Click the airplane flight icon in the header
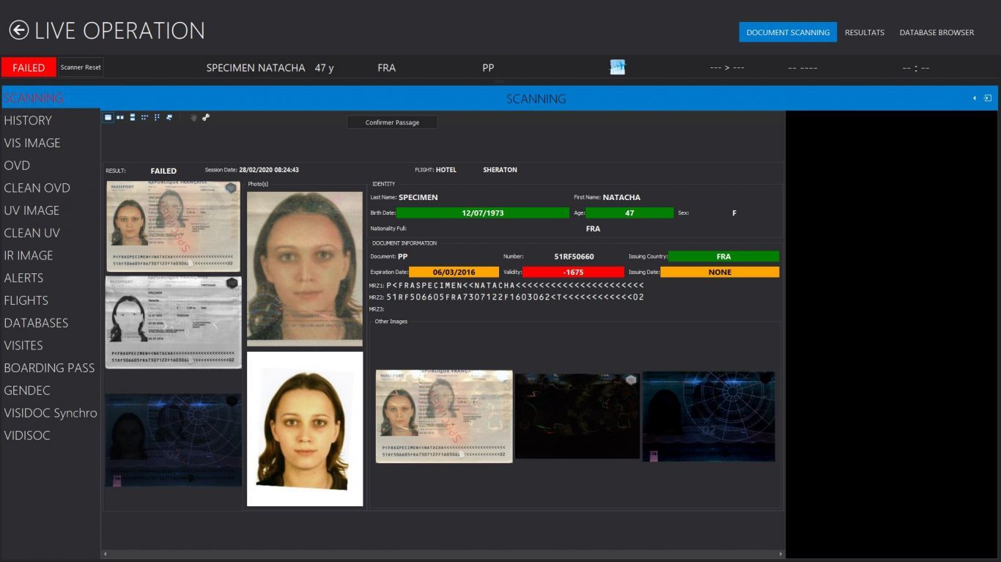The height and width of the screenshot is (562, 1001). pos(618,67)
